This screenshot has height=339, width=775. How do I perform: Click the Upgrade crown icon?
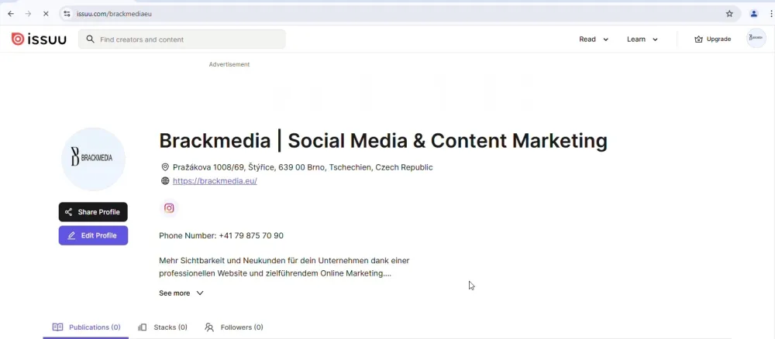[x=698, y=39]
